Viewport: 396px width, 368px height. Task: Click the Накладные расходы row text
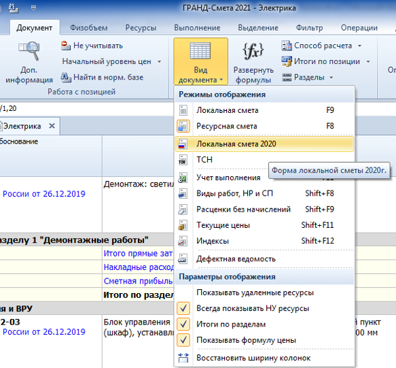click(139, 267)
